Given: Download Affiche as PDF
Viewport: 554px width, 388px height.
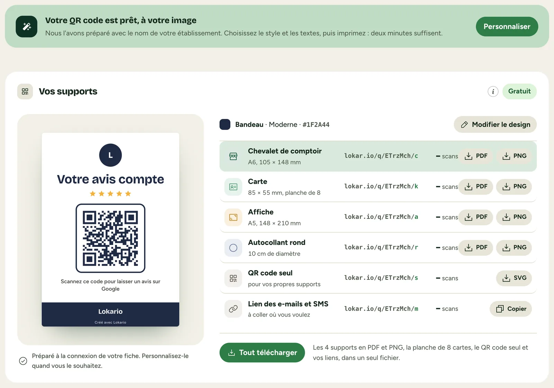Looking at the screenshot, I should click(x=476, y=217).
